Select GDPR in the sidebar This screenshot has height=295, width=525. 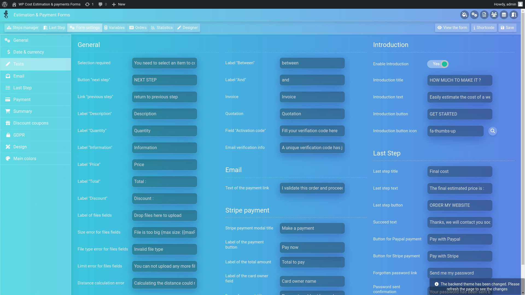[x=19, y=135]
